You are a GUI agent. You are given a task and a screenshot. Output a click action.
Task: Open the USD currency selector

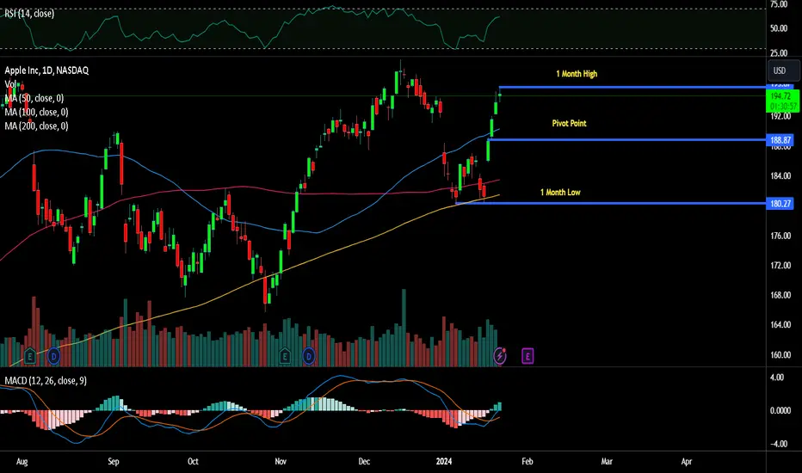pyautogui.click(x=784, y=71)
